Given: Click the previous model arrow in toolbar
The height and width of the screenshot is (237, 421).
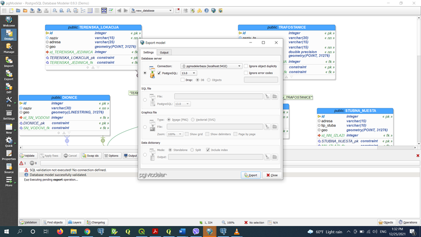Looking at the screenshot, I should [x=119, y=11].
